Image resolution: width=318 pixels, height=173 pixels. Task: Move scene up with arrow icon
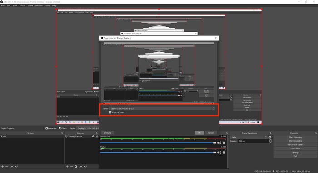[x=12, y=167]
